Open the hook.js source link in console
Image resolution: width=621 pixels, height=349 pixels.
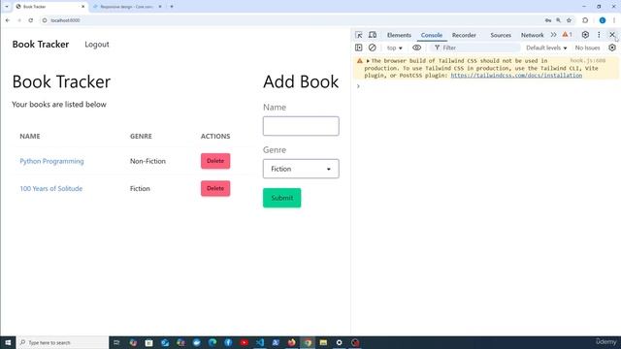tap(588, 60)
